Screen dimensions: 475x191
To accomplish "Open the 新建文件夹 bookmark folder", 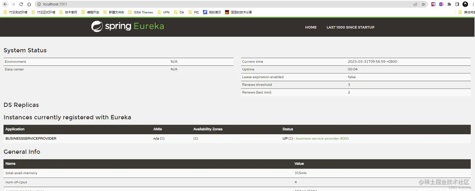I will click(x=114, y=12).
